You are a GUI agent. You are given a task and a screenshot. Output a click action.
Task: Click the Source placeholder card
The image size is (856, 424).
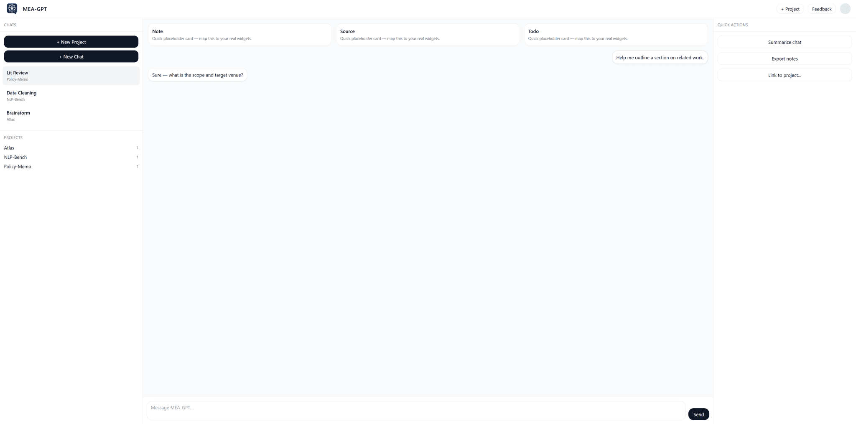pyautogui.click(x=427, y=34)
